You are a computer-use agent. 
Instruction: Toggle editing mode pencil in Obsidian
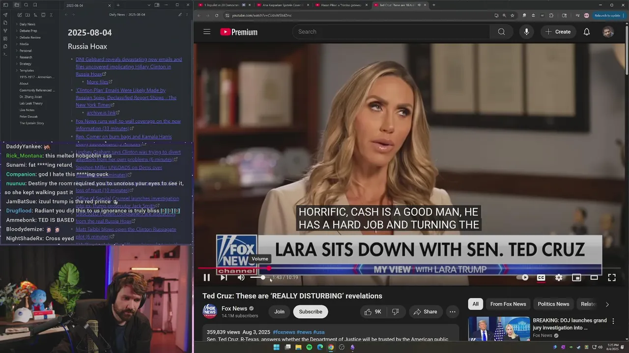point(180,15)
